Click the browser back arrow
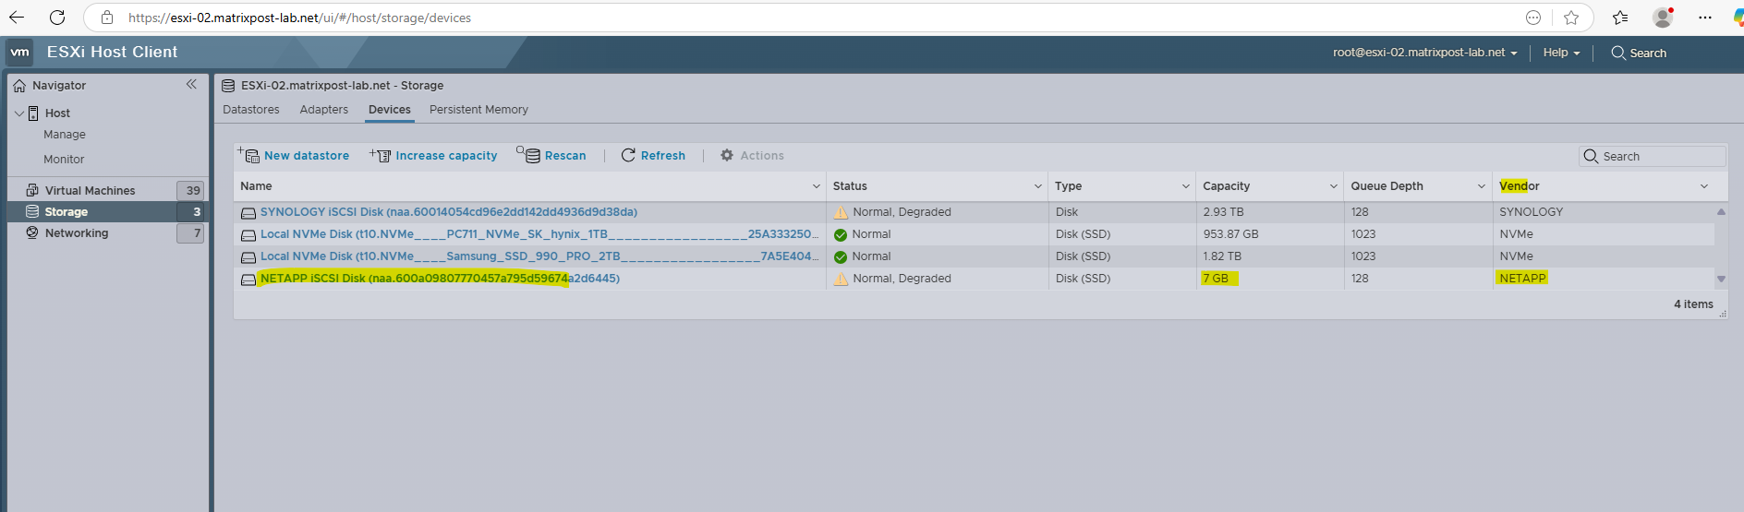The image size is (1744, 512). (17, 18)
